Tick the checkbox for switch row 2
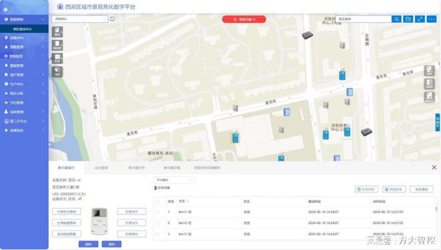Image resolution: width=441 pixels, height=250 pixels. [158, 223]
